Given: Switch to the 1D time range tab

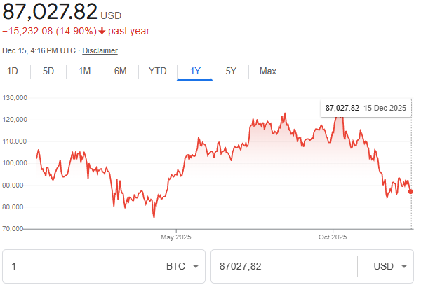Looking at the screenshot, I should coord(13,71).
